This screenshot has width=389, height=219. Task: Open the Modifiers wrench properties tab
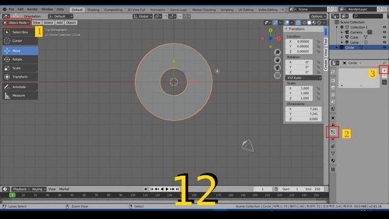(x=333, y=125)
